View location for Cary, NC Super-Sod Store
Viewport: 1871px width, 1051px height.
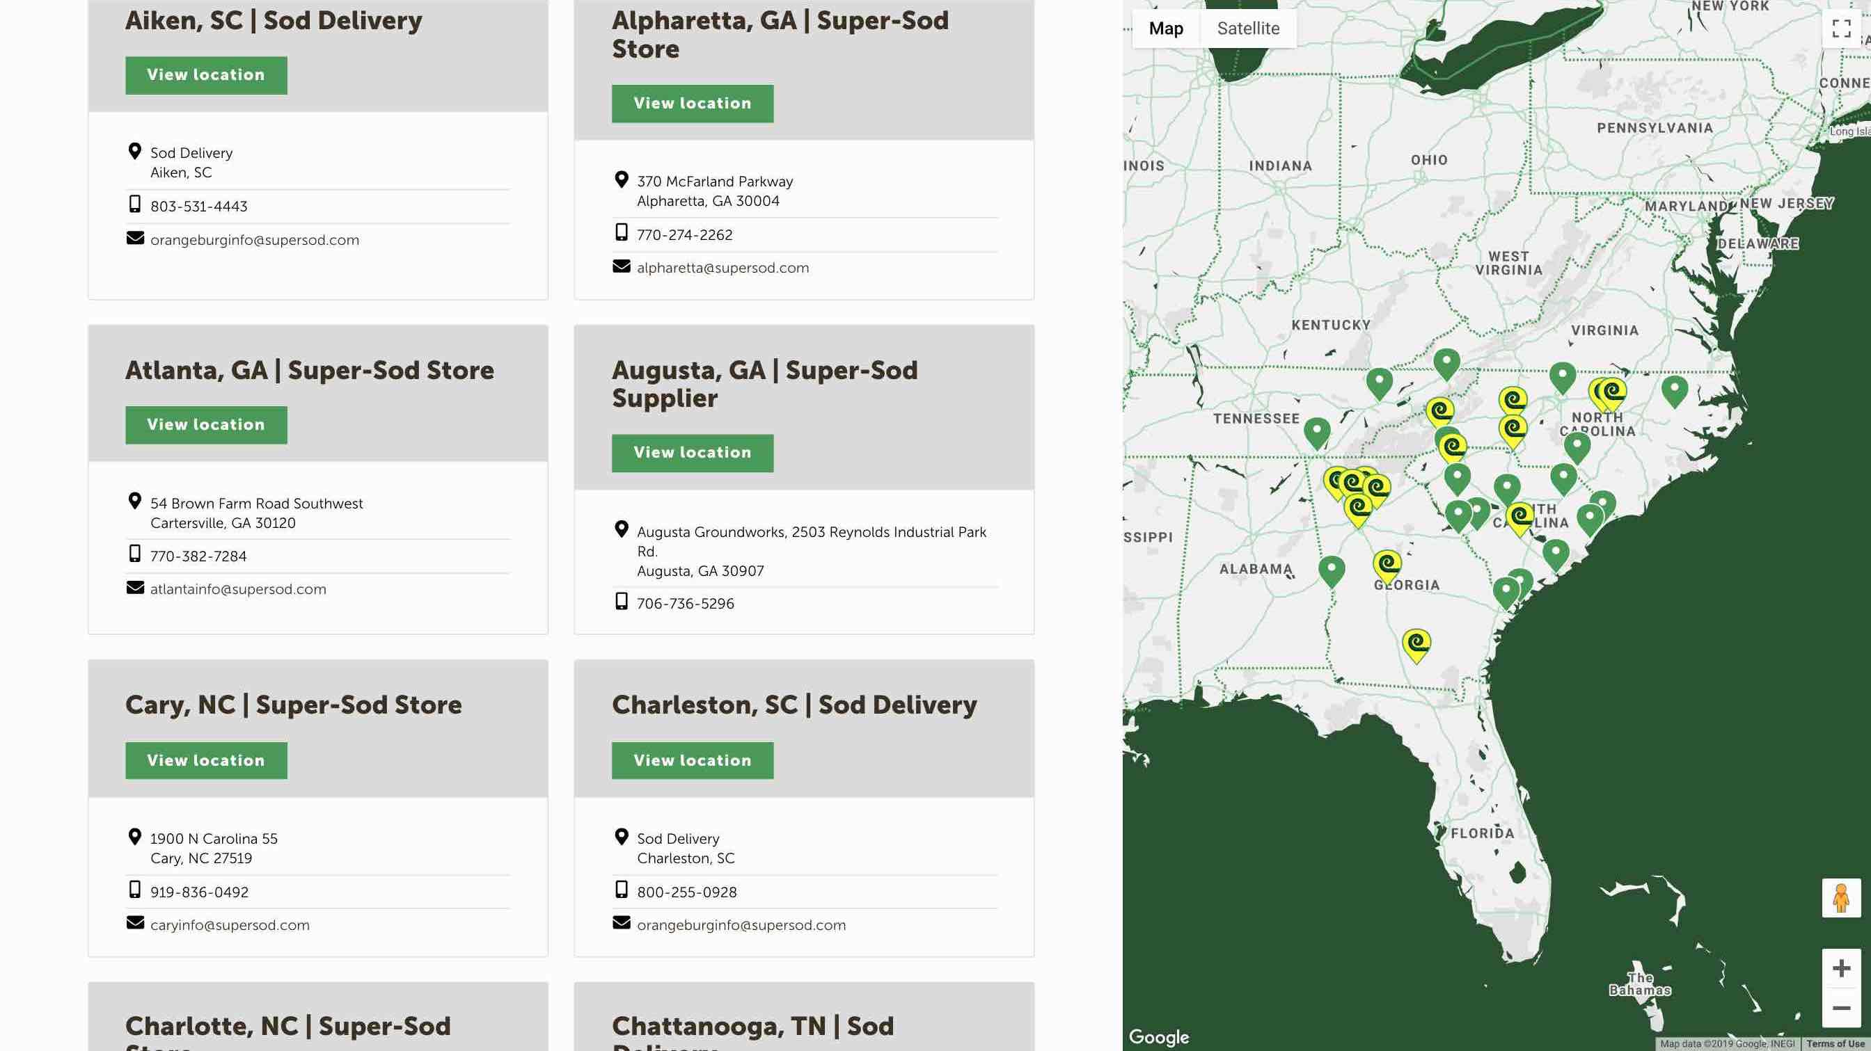pos(206,760)
